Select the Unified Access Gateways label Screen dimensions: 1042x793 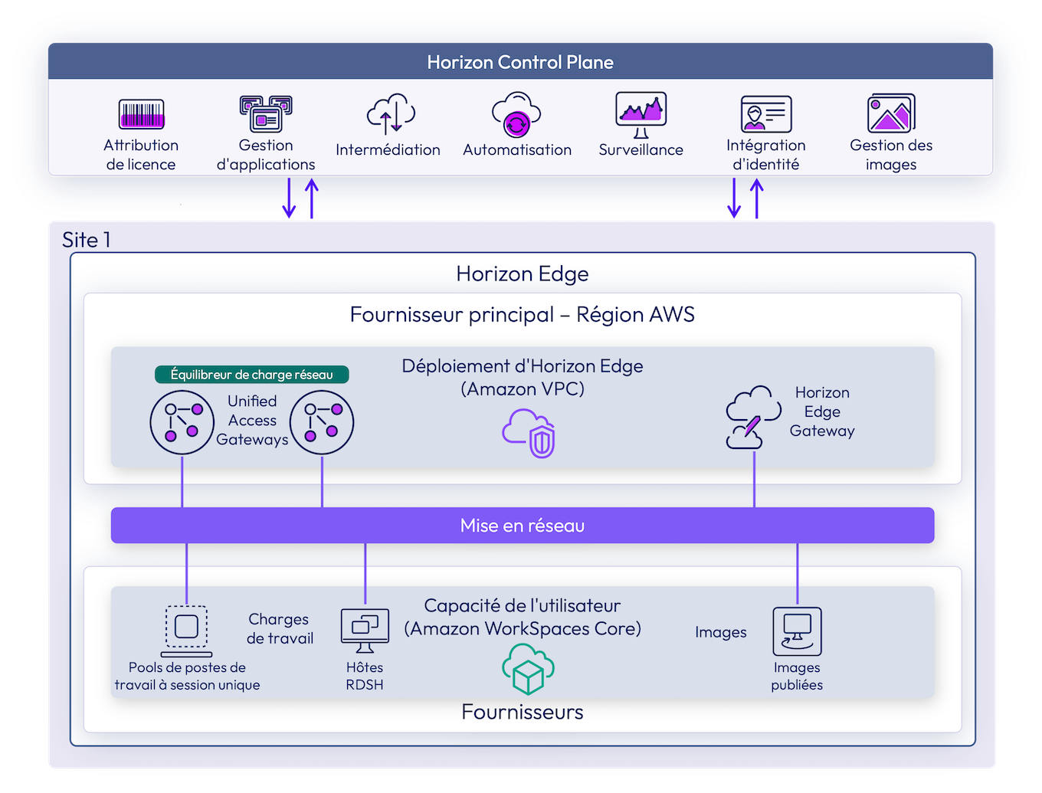click(252, 421)
